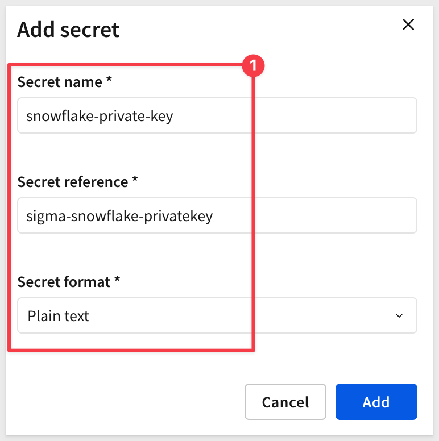
Task: Click the Secret format label
Action: 64,282
